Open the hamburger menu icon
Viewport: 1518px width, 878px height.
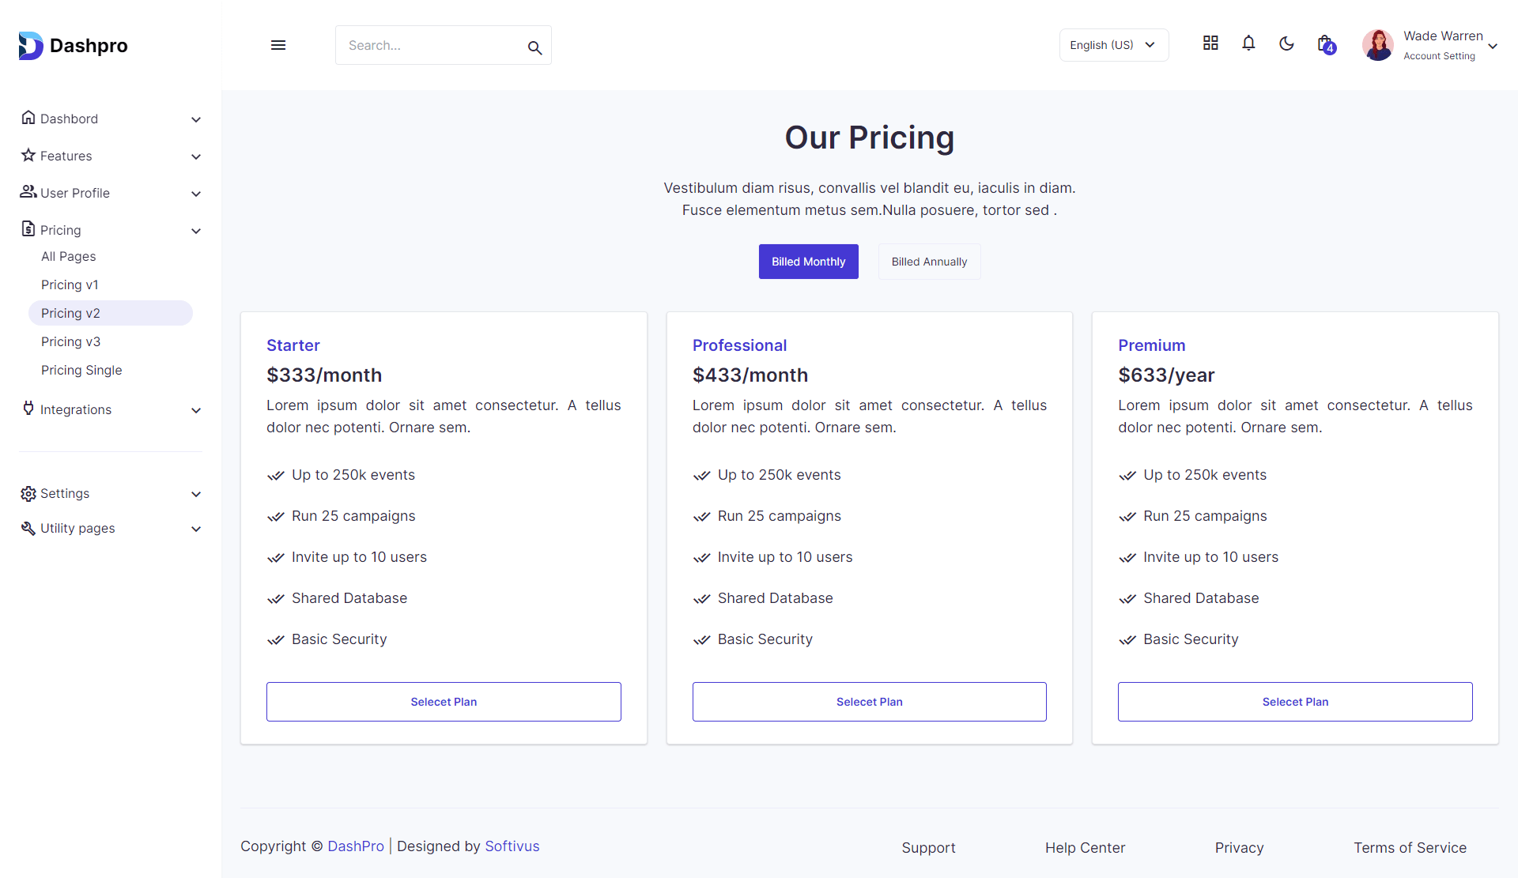(278, 43)
